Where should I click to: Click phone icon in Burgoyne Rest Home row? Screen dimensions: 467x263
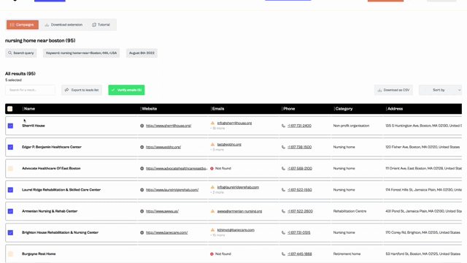tap(283, 254)
